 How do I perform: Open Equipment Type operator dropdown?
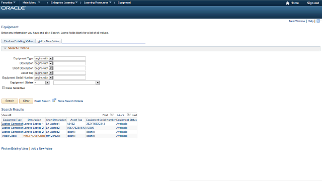[51, 58]
